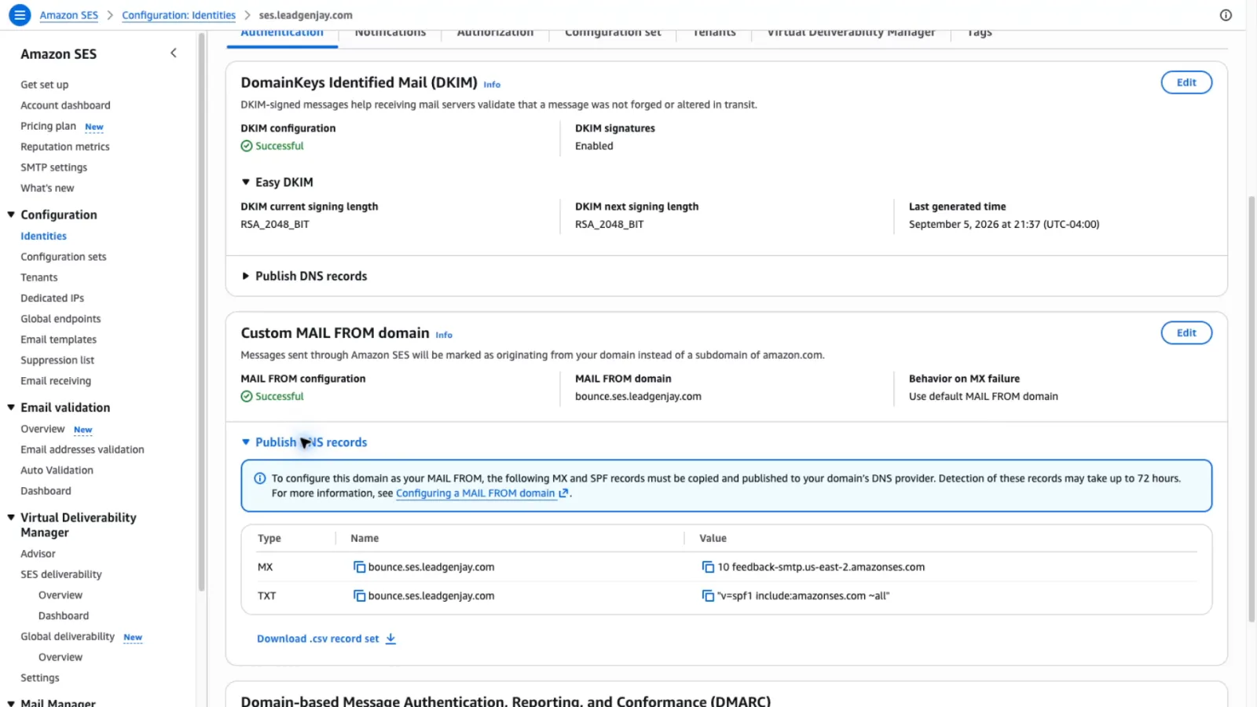
Task: Edit the Custom MAIL FROM domain
Action: click(1186, 333)
